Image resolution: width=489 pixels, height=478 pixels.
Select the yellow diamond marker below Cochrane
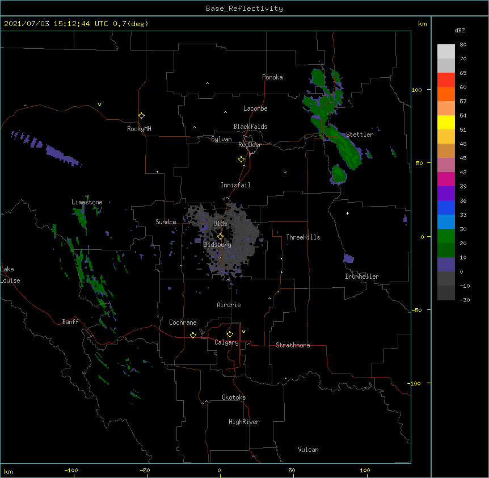(x=193, y=335)
